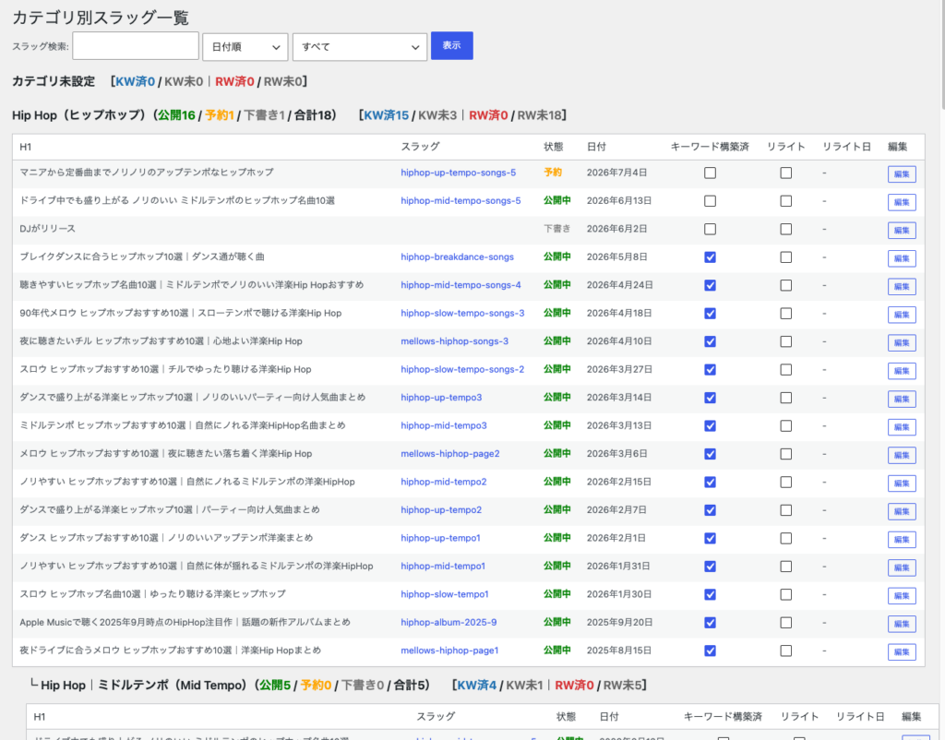Click the DJがリリース title text
945x740 pixels.
click(x=48, y=229)
